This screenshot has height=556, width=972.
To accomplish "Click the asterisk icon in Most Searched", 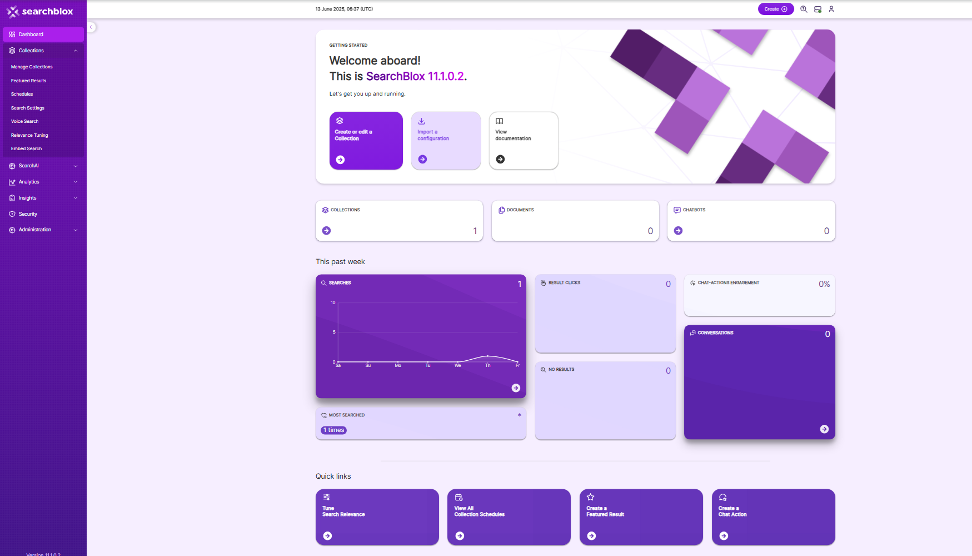I will 520,415.
